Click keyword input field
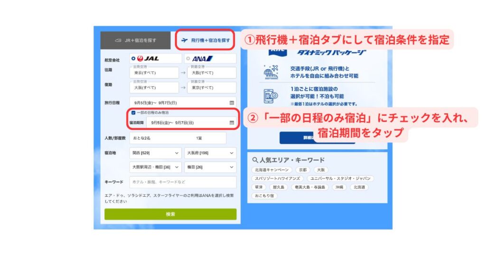 (183, 182)
